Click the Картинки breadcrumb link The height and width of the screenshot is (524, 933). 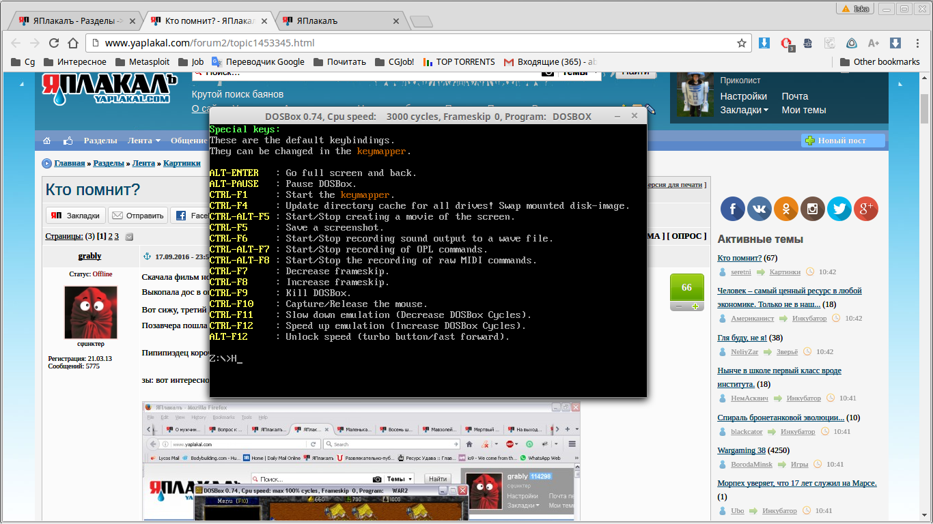[182, 163]
